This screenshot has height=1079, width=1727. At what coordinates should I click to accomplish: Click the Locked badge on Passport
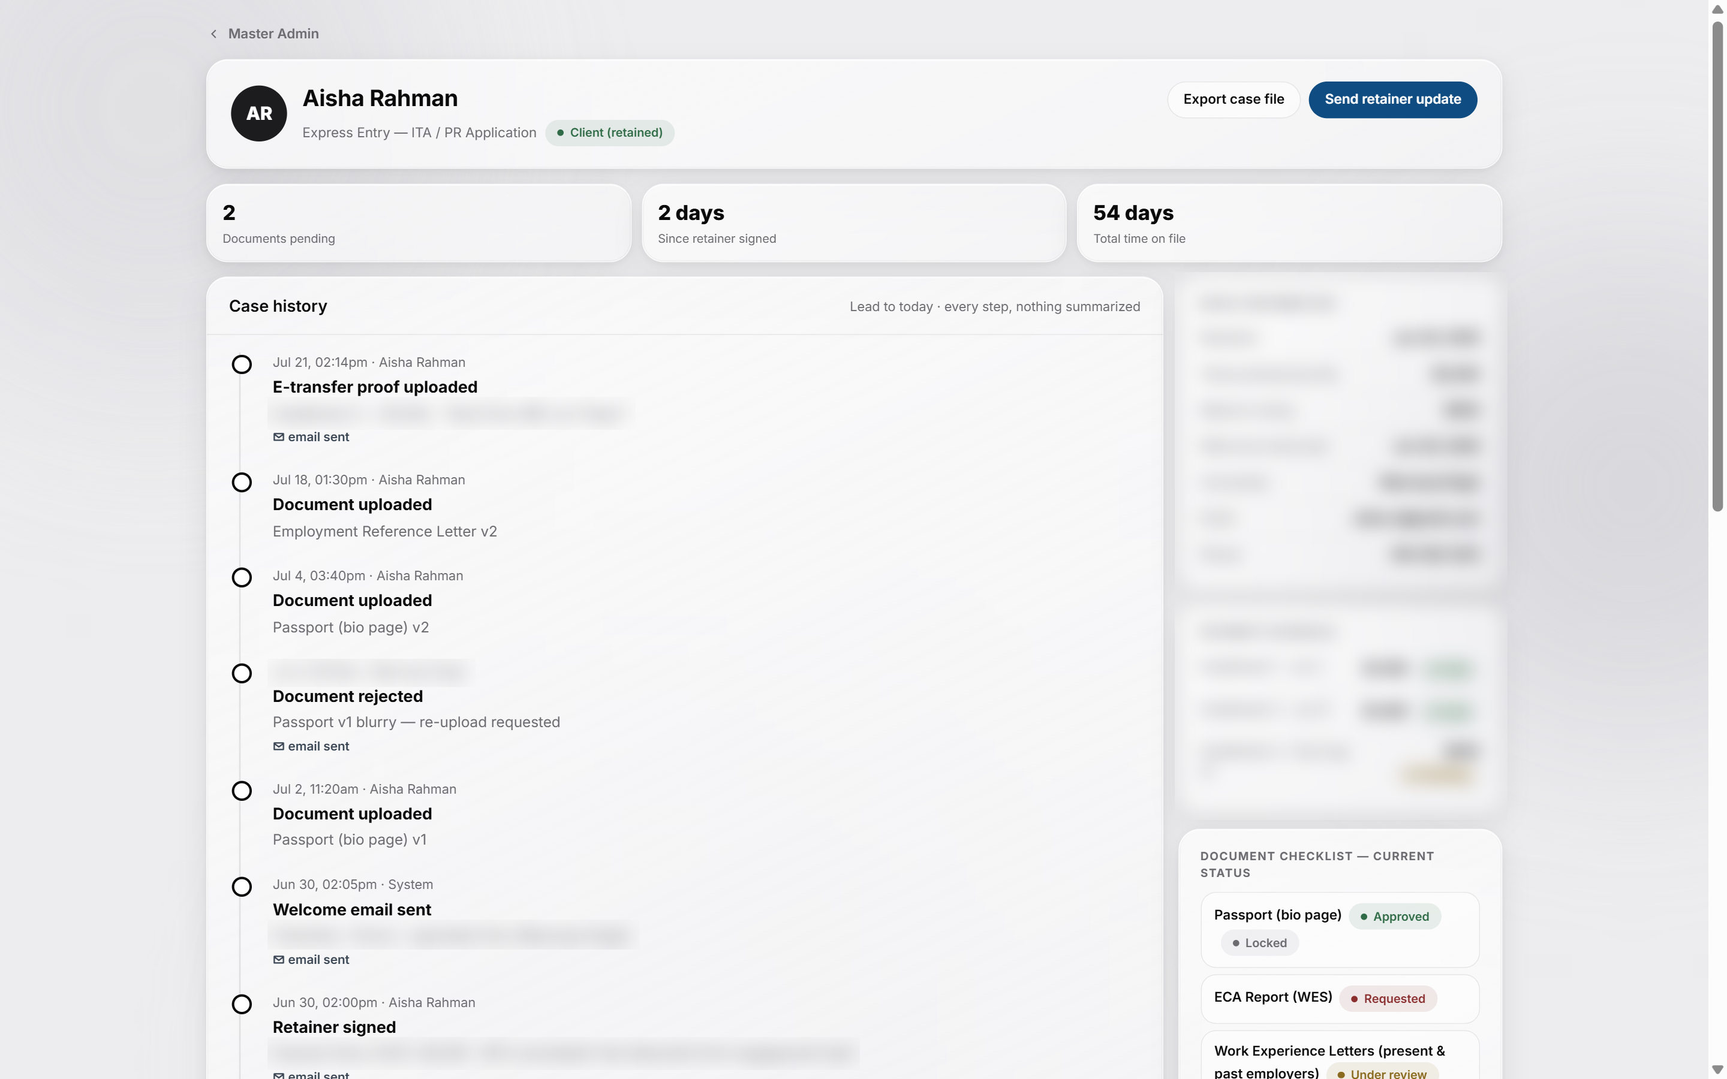point(1259,943)
